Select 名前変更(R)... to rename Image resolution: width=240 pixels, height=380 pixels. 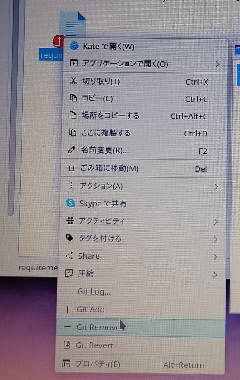coord(144,151)
